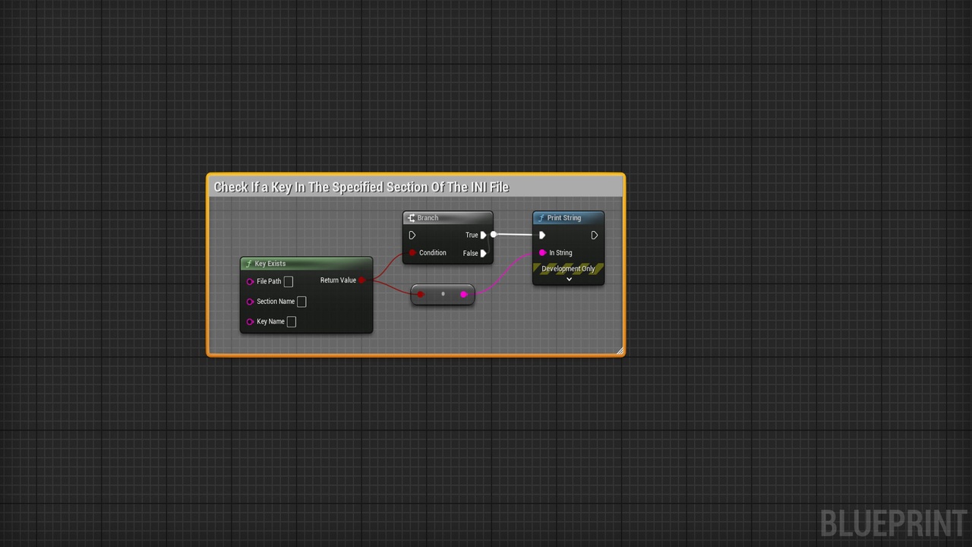Expand the Print String advanced options
The height and width of the screenshot is (547, 972).
[x=569, y=280]
